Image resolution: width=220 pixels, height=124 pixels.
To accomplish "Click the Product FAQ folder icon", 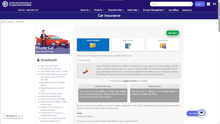I will pos(163,46).
